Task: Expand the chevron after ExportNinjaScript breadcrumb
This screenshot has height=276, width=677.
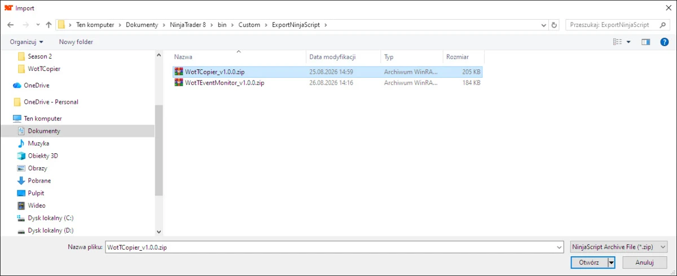Action: pyautogui.click(x=326, y=25)
